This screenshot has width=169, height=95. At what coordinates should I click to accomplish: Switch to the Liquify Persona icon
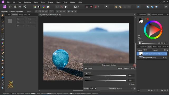(10, 7)
